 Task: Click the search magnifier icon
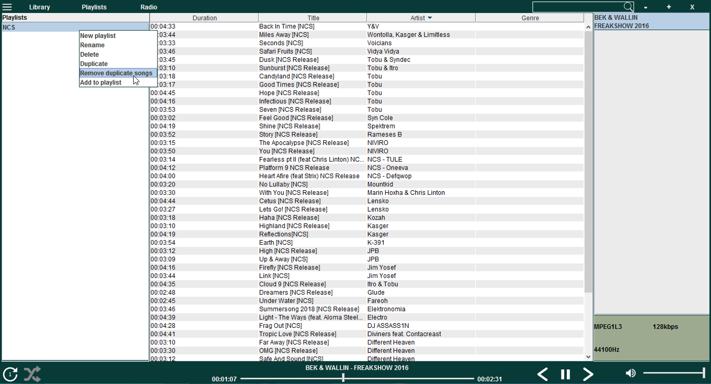point(628,7)
